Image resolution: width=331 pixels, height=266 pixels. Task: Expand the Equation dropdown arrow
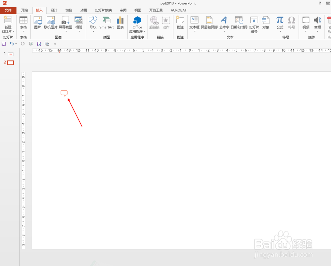pyautogui.click(x=280, y=31)
